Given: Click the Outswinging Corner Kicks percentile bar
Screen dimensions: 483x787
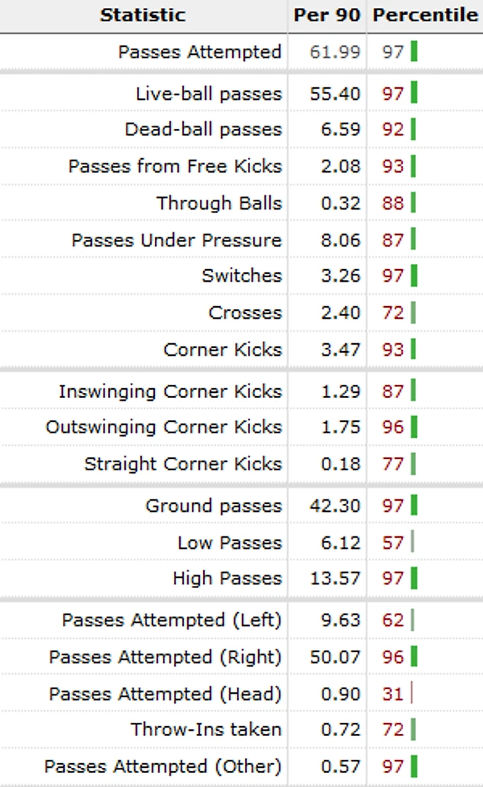Looking at the screenshot, I should click(x=414, y=427).
